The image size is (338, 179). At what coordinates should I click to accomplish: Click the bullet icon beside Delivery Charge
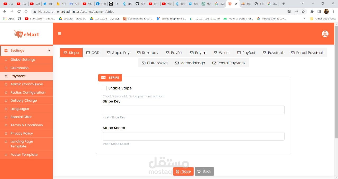coord(6,101)
